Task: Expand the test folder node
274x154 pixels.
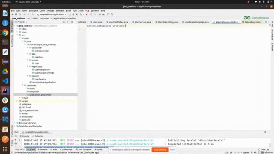Action: point(20,98)
